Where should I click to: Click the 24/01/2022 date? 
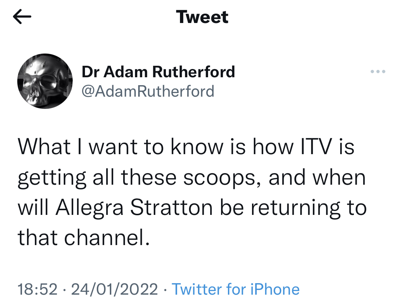coord(114,289)
